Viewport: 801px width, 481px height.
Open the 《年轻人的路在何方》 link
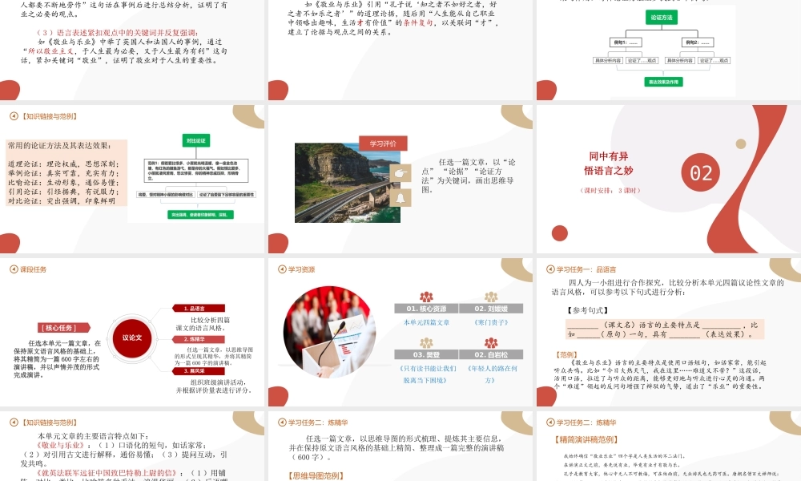[491, 374]
